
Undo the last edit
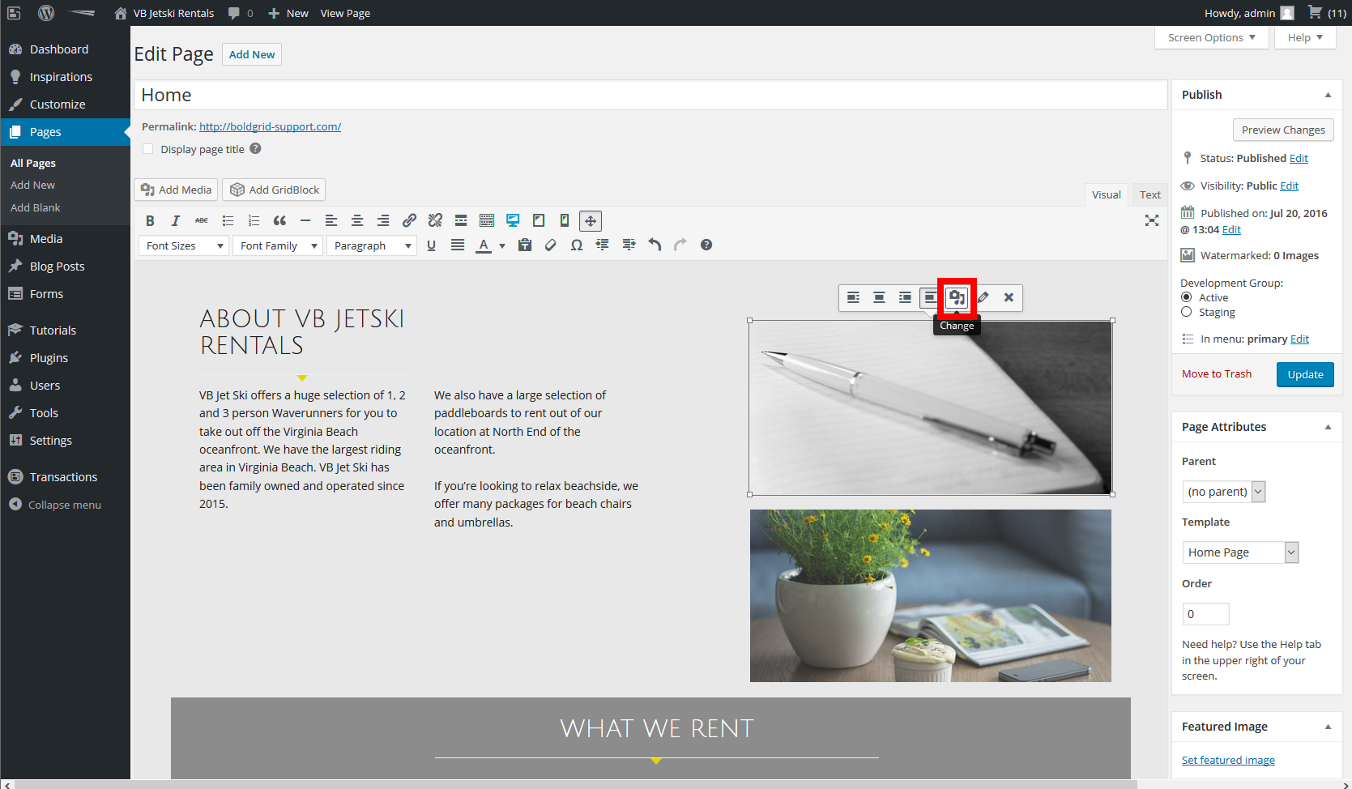655,245
